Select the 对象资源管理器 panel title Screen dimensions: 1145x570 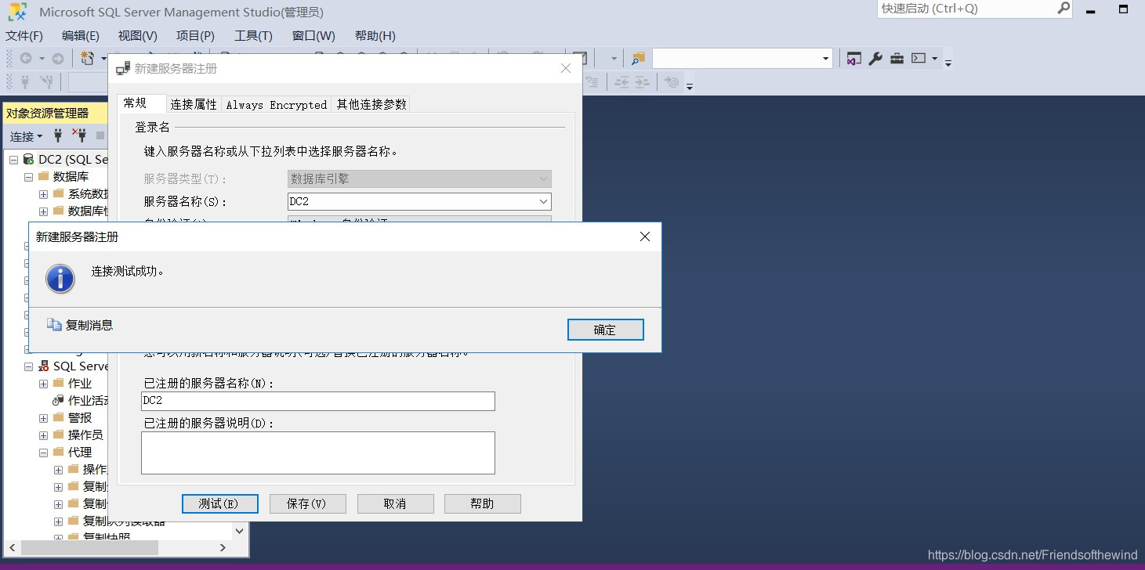tap(48, 114)
